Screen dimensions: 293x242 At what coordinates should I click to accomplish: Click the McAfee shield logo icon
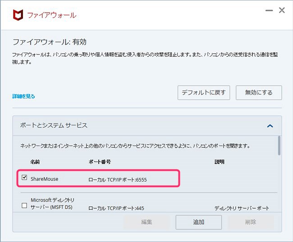point(18,15)
